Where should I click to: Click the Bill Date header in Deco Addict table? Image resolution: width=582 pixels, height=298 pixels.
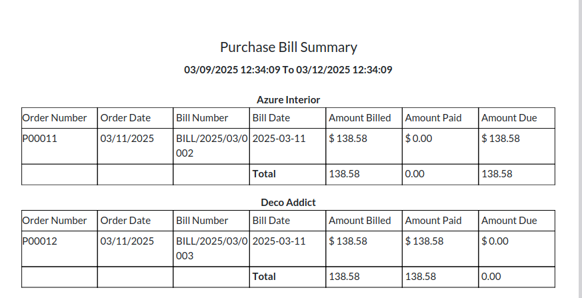pyautogui.click(x=271, y=221)
